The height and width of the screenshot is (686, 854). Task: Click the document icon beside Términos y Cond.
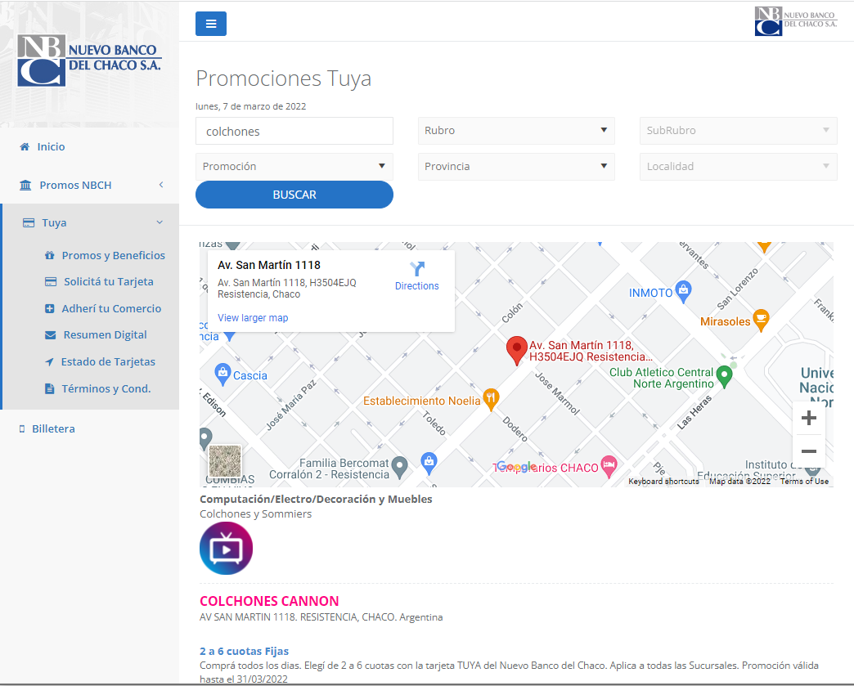point(50,388)
